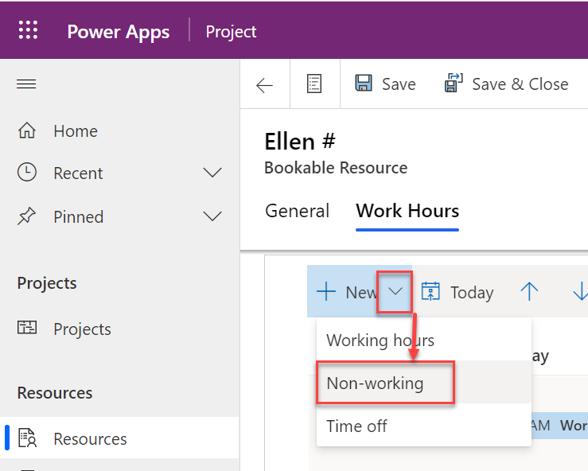588x471 pixels.
Task: Choose Working hours menu option
Action: pos(380,341)
